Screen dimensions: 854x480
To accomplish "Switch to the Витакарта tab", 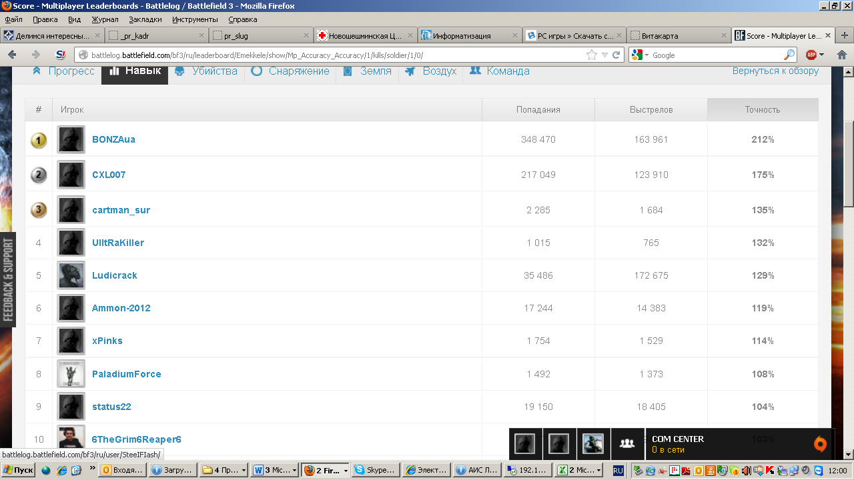I will (677, 36).
